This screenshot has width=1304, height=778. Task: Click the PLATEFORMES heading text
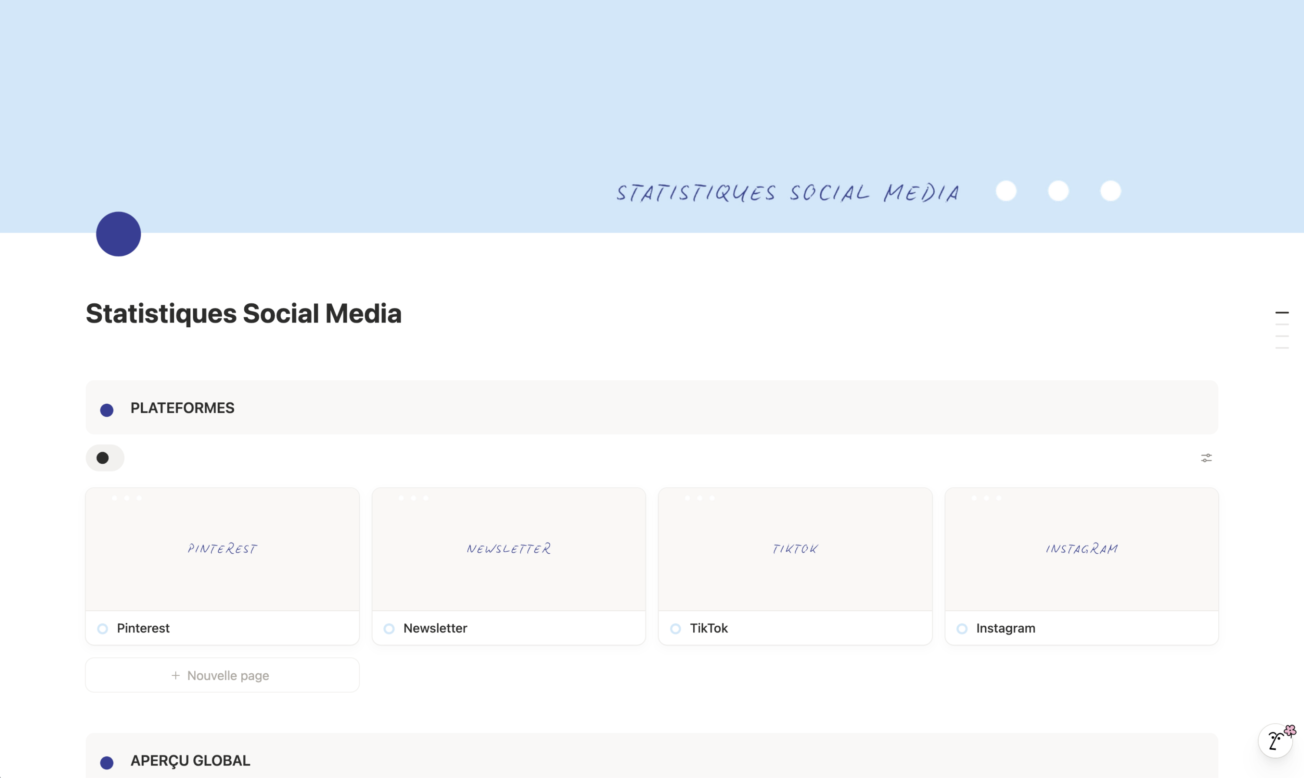click(x=183, y=408)
